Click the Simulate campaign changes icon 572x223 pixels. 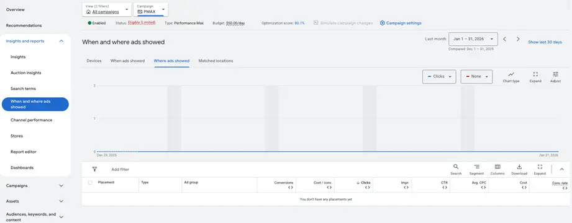(x=316, y=23)
